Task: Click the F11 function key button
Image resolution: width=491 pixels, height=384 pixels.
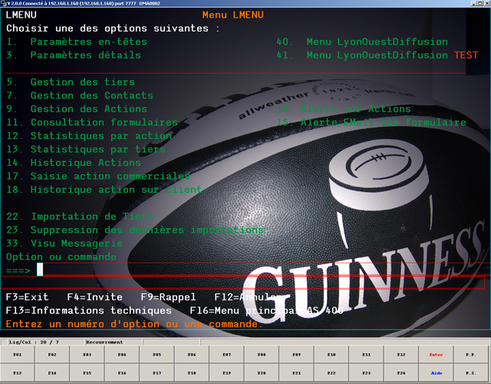Action: coord(367,355)
